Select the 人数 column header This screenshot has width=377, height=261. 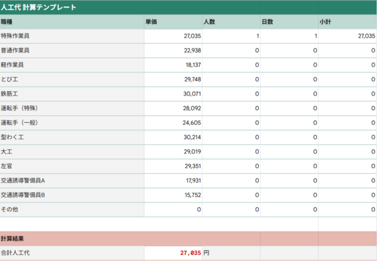point(231,22)
